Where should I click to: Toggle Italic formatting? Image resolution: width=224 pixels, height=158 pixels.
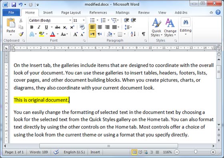coord(39,27)
